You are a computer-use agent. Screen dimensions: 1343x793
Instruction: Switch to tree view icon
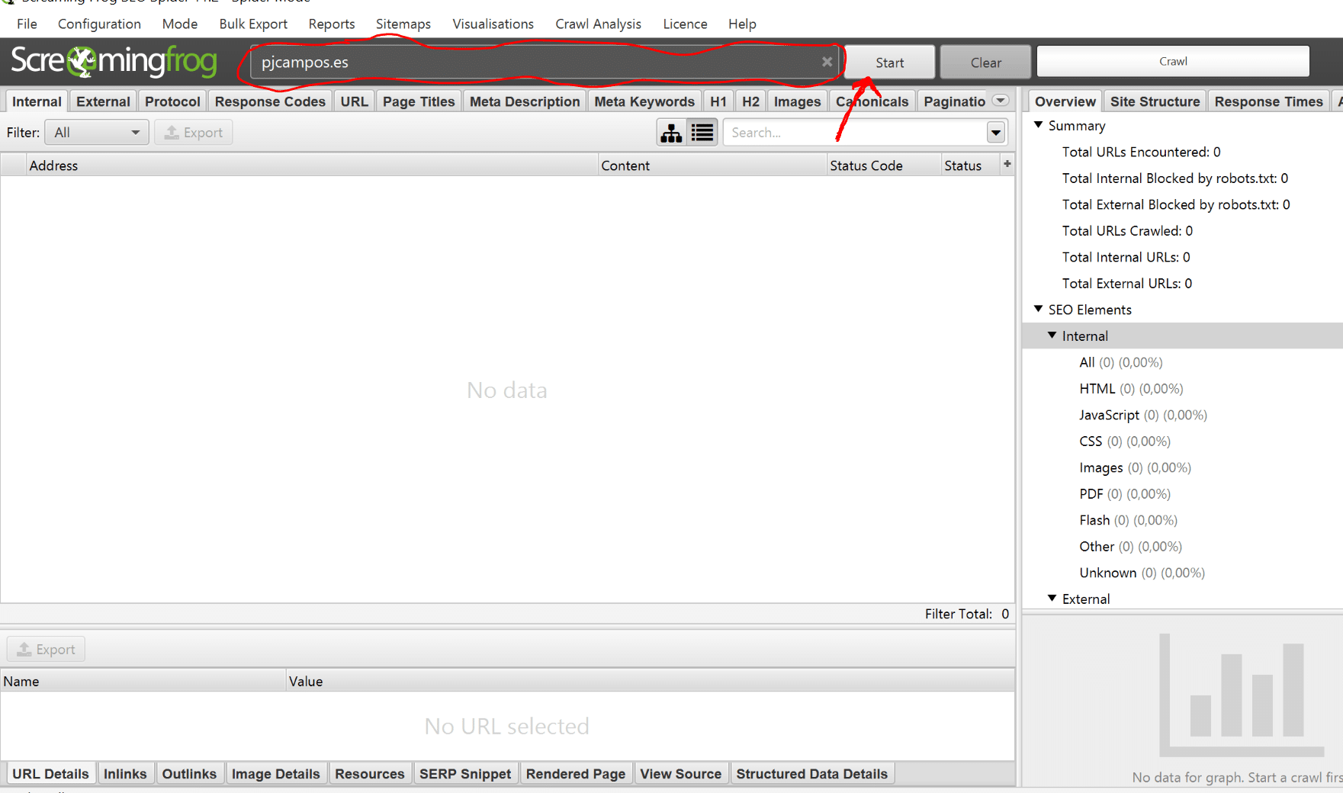(671, 133)
